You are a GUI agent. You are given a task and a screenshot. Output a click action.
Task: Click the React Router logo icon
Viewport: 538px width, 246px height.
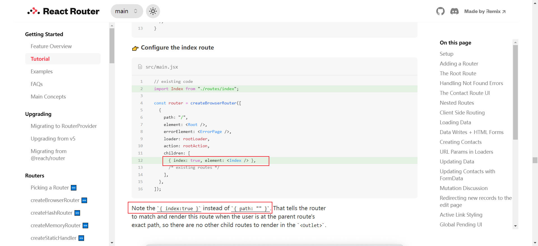tap(34, 11)
